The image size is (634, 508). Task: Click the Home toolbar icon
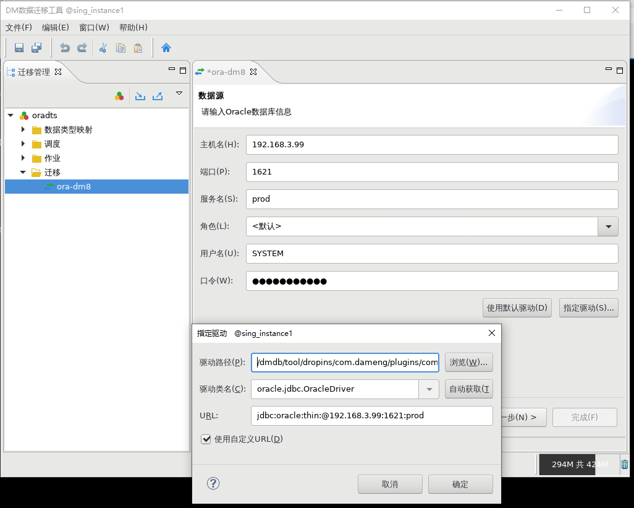coord(166,48)
